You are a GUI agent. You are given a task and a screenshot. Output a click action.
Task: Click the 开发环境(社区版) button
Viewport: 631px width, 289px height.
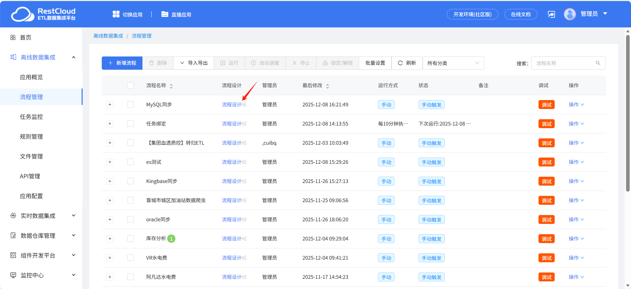coord(472,14)
